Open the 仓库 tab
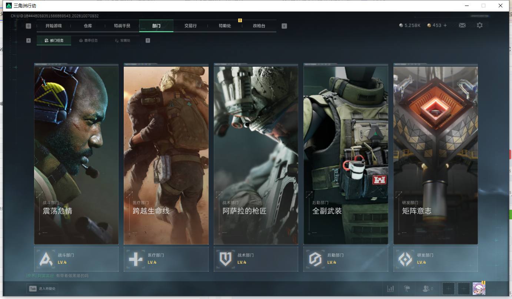 pos(88,26)
